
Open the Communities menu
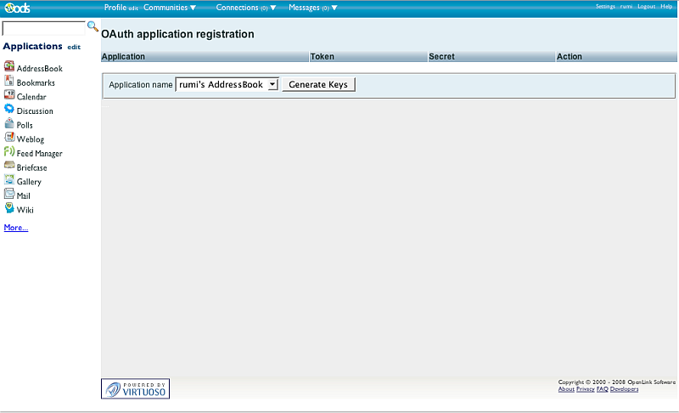click(166, 8)
